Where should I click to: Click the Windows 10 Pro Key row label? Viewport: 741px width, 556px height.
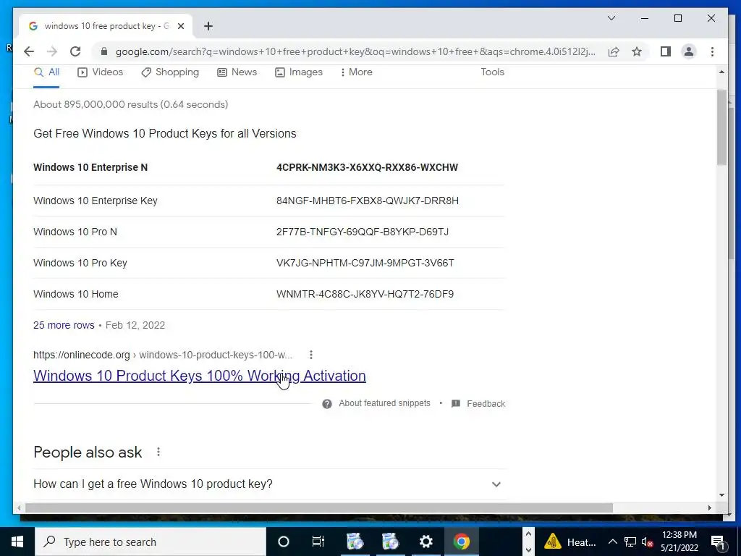[80, 264]
